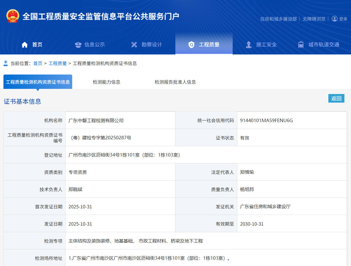Click the user avatar icon before 登录
Screen dimensions: 351x266
[335, 18]
